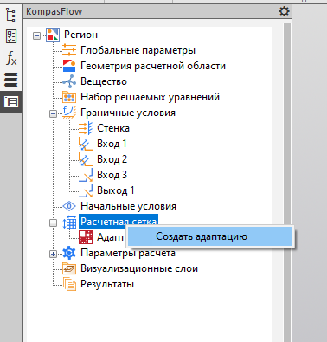This screenshot has width=327, height=342.
Task: Click the Начальные условия diamond icon
Action: (69, 206)
